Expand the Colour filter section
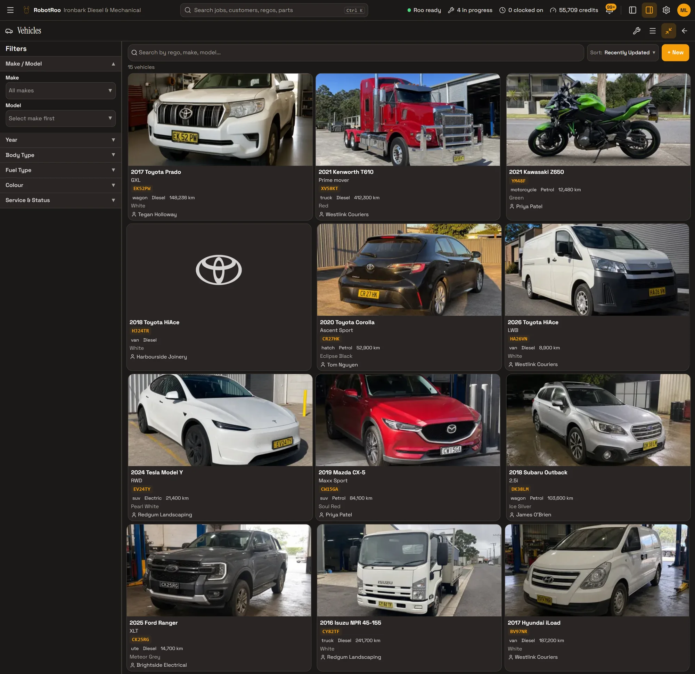Screen dimensions: 695x674 pyautogui.click(x=60, y=185)
